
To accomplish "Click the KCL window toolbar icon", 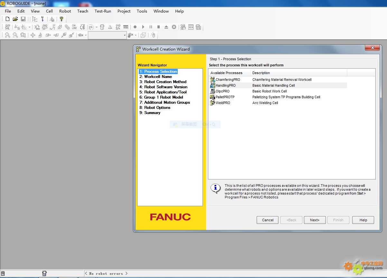I will click(x=126, y=27).
